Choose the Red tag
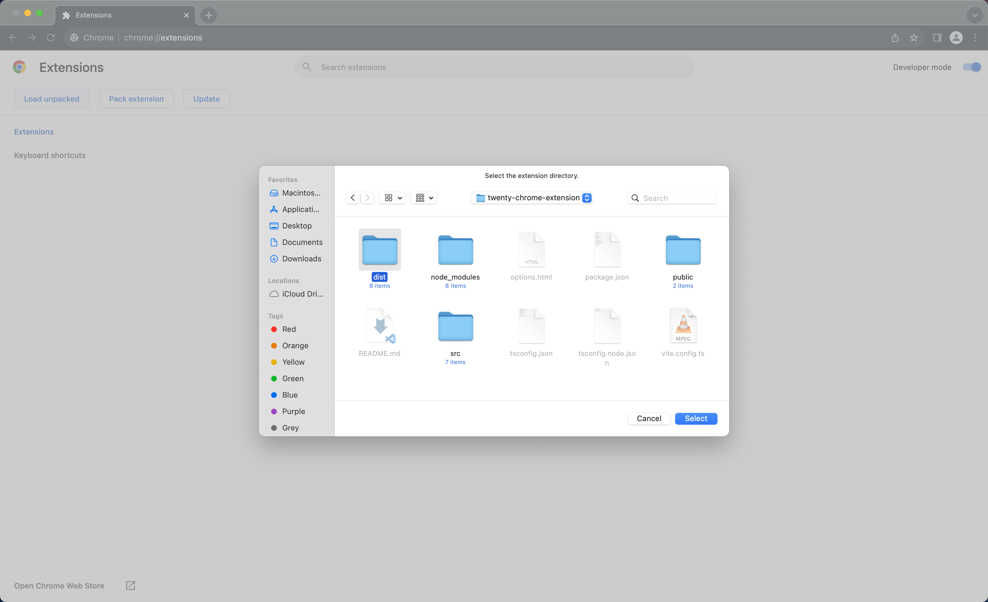The height and width of the screenshot is (602, 988). (289, 329)
